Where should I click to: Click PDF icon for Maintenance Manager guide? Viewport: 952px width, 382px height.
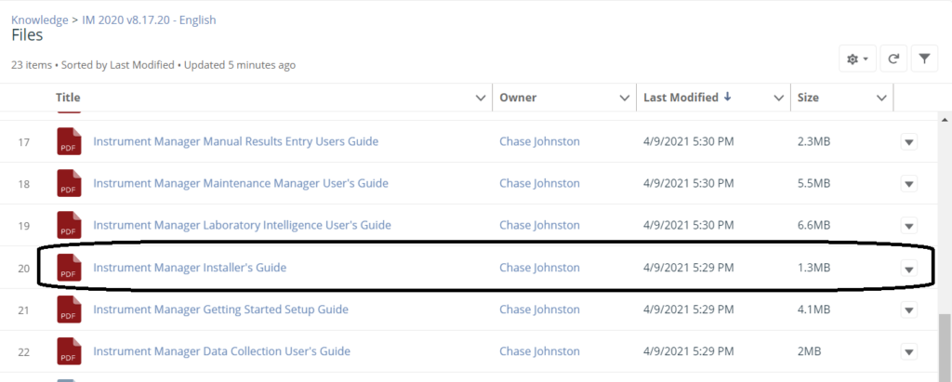70,184
